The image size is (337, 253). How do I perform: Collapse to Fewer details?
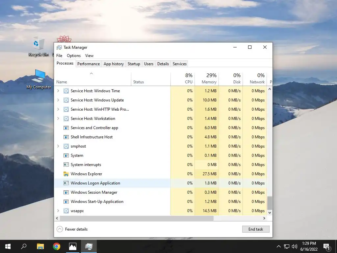[x=72, y=229]
